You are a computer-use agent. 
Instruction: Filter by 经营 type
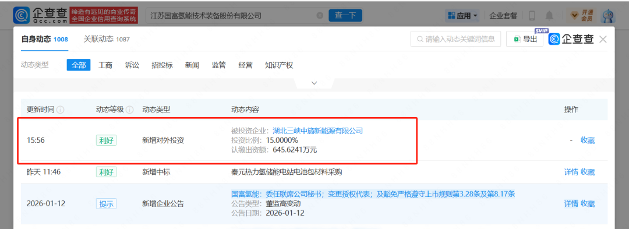[x=246, y=65]
